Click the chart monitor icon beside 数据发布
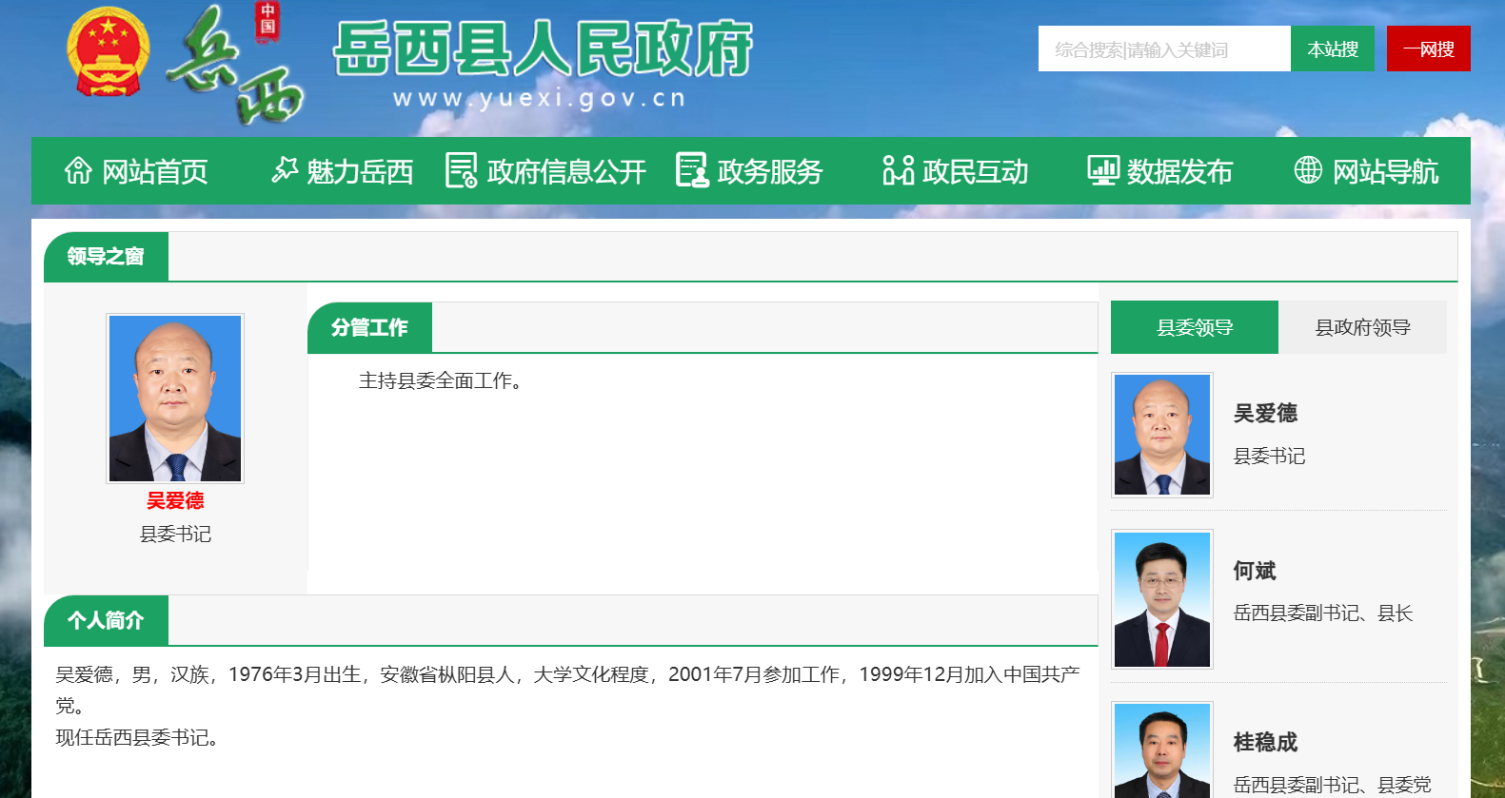The width and height of the screenshot is (1505, 798). click(x=1103, y=170)
